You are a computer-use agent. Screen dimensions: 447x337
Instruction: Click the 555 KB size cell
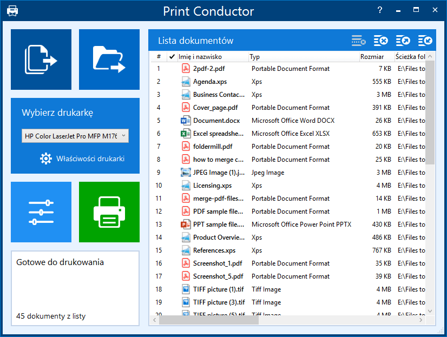point(382,82)
